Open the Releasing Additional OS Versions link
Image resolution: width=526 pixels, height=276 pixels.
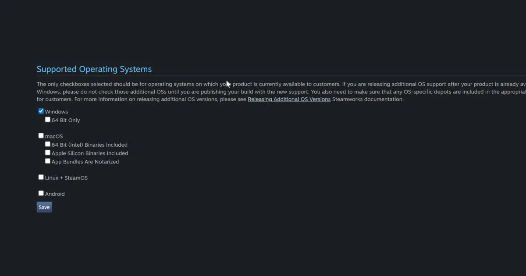(289, 99)
